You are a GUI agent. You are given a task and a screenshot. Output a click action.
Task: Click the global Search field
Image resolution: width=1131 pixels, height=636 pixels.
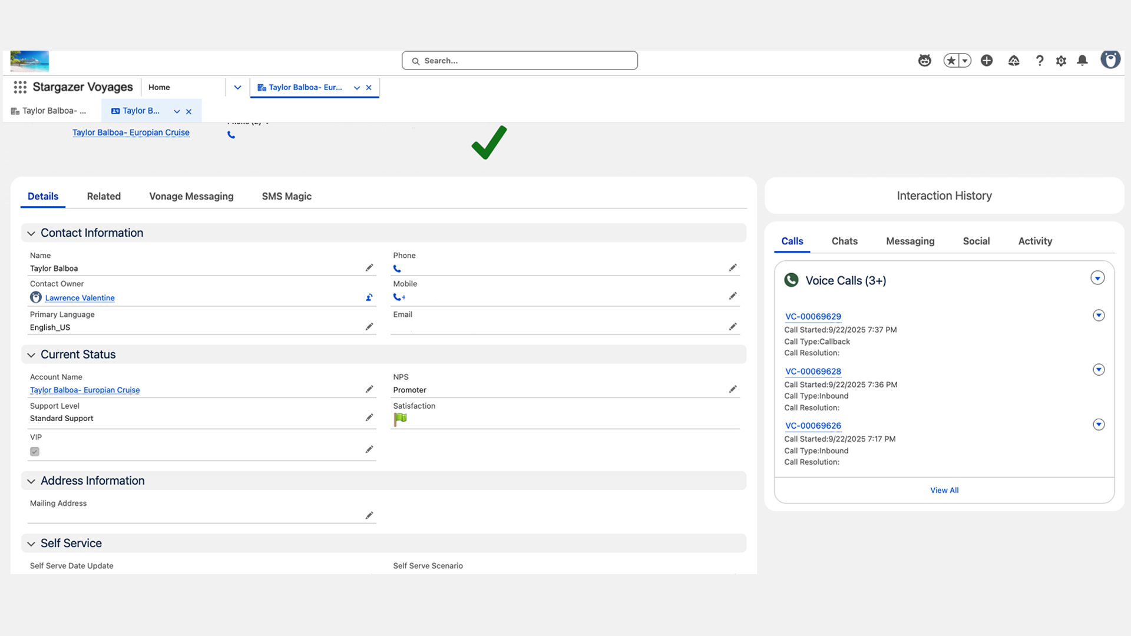520,61
